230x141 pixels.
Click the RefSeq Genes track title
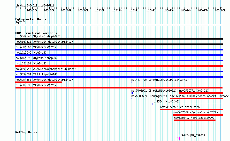point(26,132)
